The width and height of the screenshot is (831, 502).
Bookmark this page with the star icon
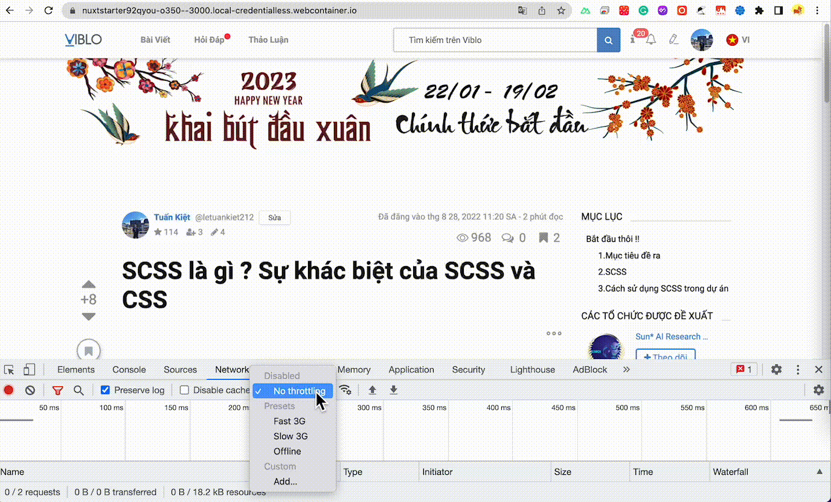pyautogui.click(x=561, y=10)
